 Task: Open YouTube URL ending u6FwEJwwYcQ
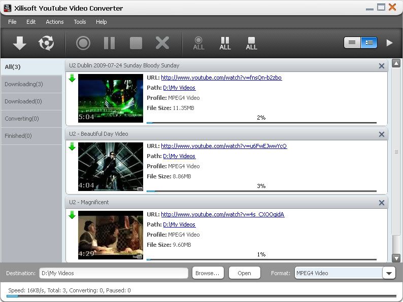pyautogui.click(x=224, y=146)
